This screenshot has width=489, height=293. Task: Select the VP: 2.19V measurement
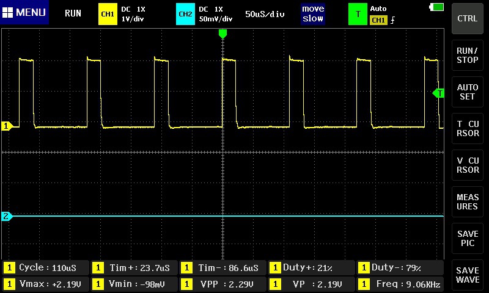[x=311, y=284]
